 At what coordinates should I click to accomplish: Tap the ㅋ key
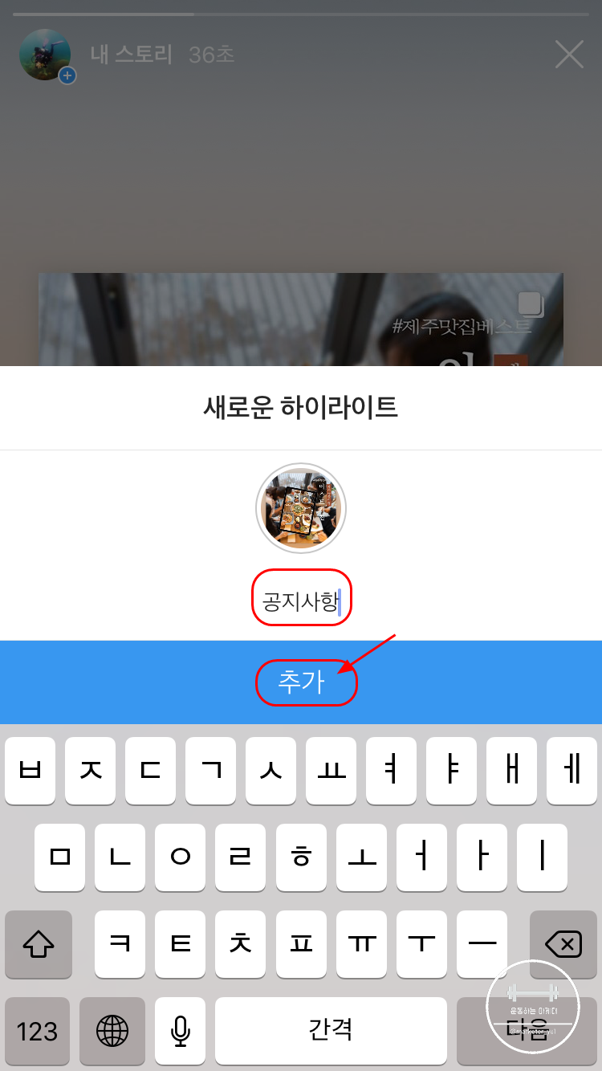click(120, 944)
